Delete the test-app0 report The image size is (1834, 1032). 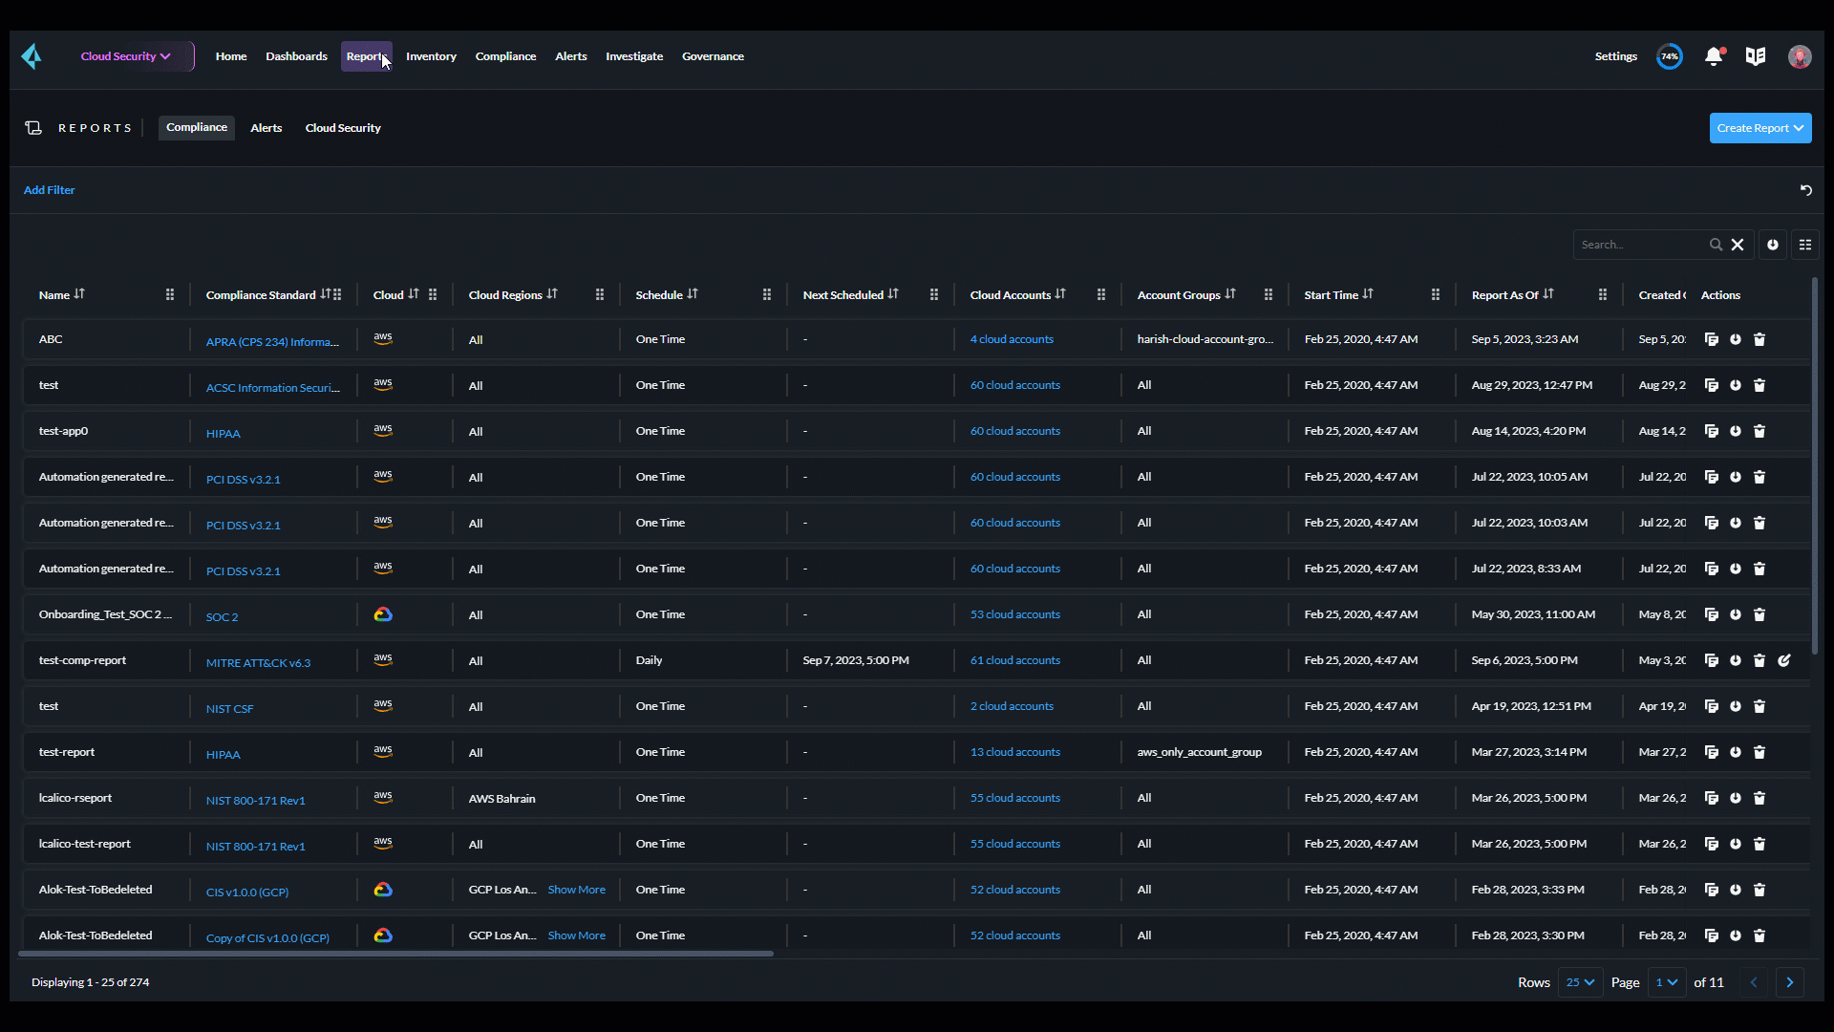coord(1759,431)
